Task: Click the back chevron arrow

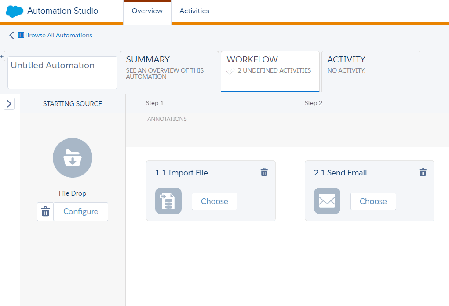Action: pyautogui.click(x=11, y=35)
